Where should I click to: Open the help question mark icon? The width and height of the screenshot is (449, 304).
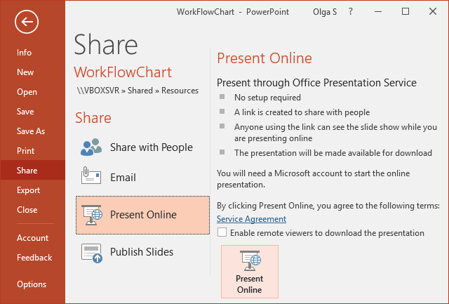(x=351, y=12)
